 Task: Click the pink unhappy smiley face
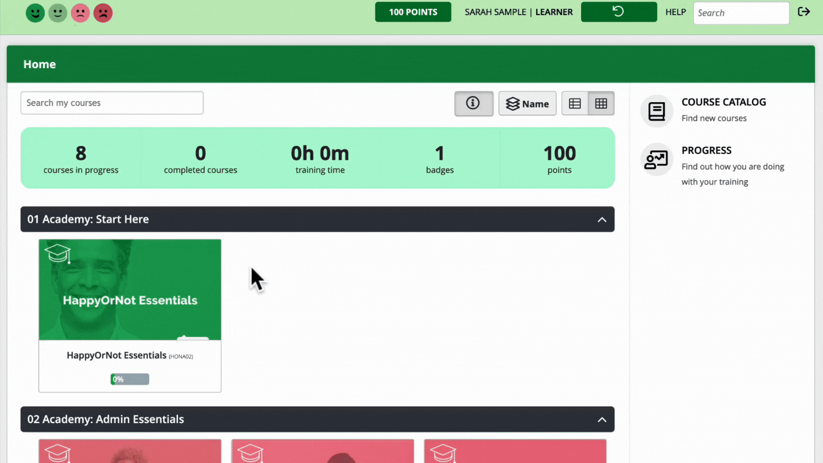[80, 13]
